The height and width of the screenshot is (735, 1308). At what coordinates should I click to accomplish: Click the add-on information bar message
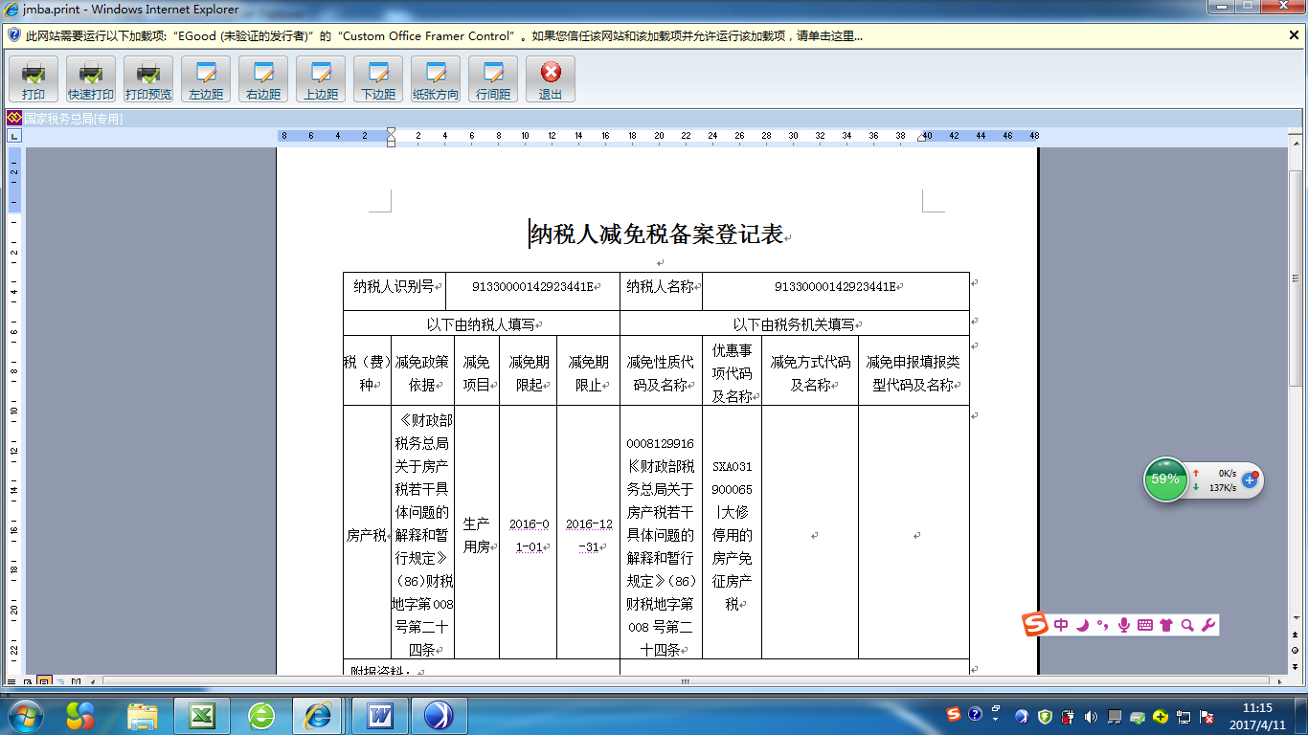click(x=440, y=35)
